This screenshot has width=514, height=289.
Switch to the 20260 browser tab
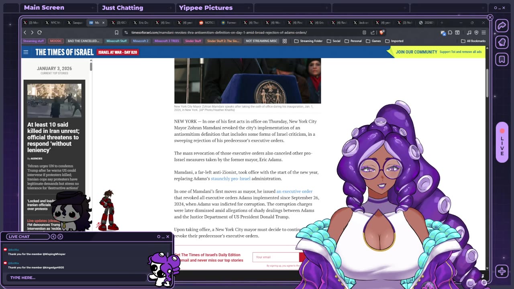pos(427,23)
